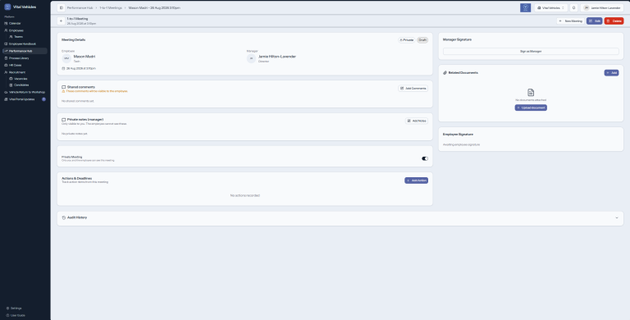Click the red Delete button
The height and width of the screenshot is (320, 630).
pos(614,21)
